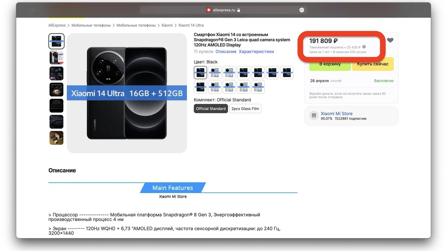Select the sixth product thumbnail

coord(56,122)
